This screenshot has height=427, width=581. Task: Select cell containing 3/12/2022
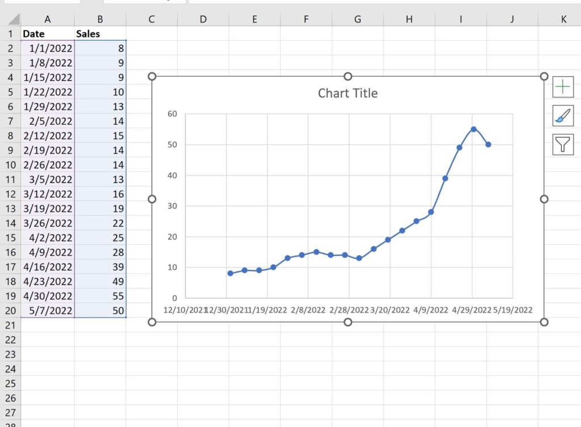tap(48, 194)
